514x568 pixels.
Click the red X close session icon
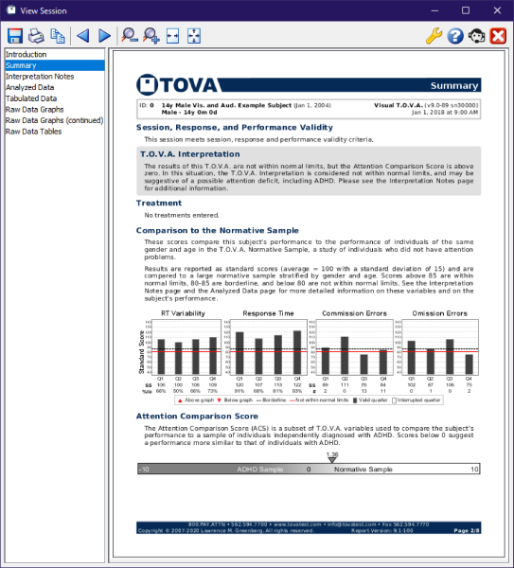click(498, 36)
